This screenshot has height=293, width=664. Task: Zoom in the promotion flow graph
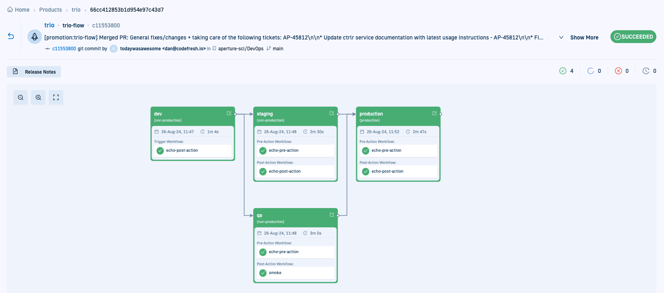38,97
